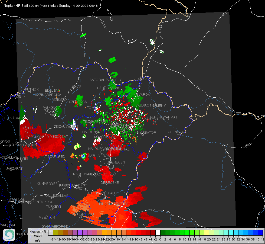The width and height of the screenshot is (265, 244).
Task: Click the Napkor-HR Wind m/s legend title
Action: pyautogui.click(x=38, y=236)
